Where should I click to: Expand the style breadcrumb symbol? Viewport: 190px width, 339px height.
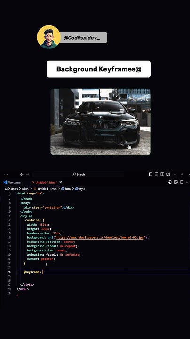point(80,189)
